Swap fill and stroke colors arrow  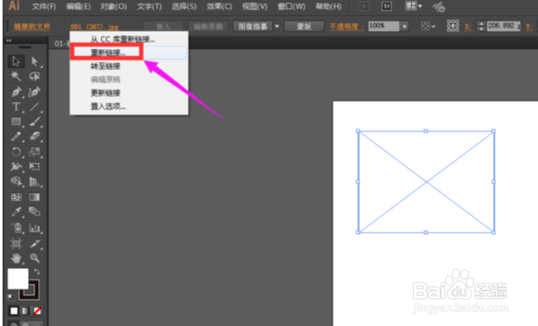37,272
